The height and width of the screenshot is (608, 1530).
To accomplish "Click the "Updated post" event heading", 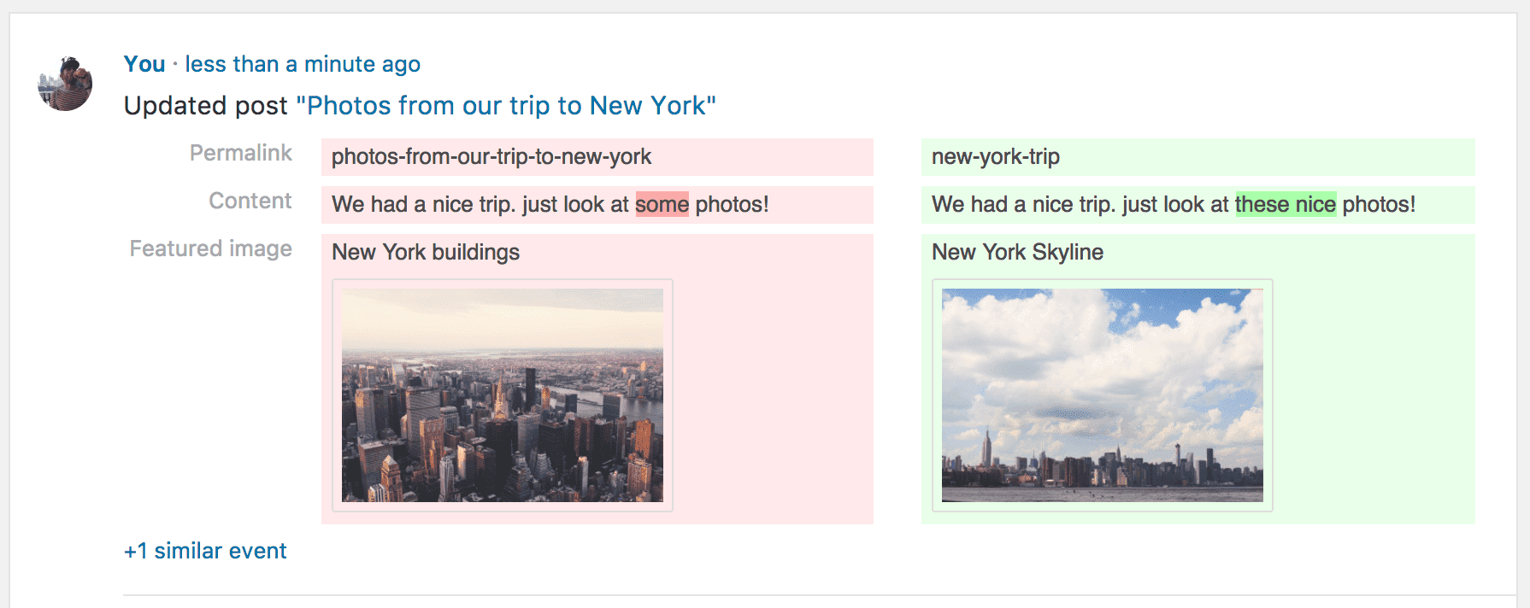I will [x=204, y=105].
